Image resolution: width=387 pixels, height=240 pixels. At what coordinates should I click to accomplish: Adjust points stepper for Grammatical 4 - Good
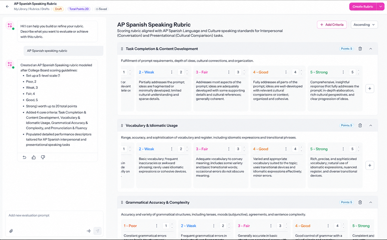click(343, 226)
